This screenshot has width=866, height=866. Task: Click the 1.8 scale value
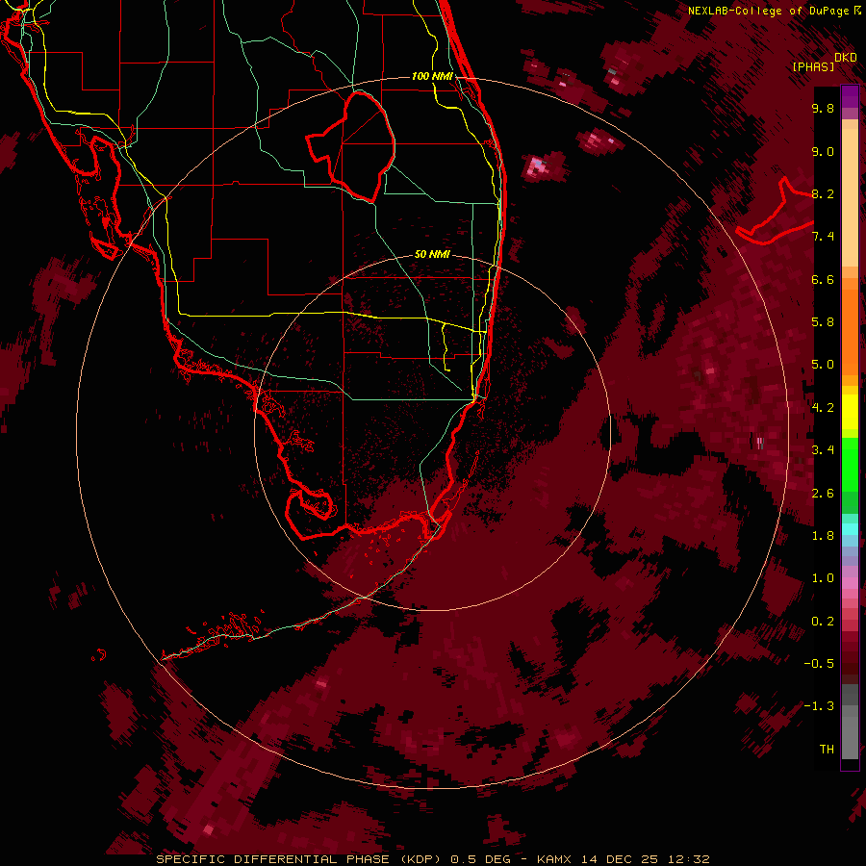[823, 536]
